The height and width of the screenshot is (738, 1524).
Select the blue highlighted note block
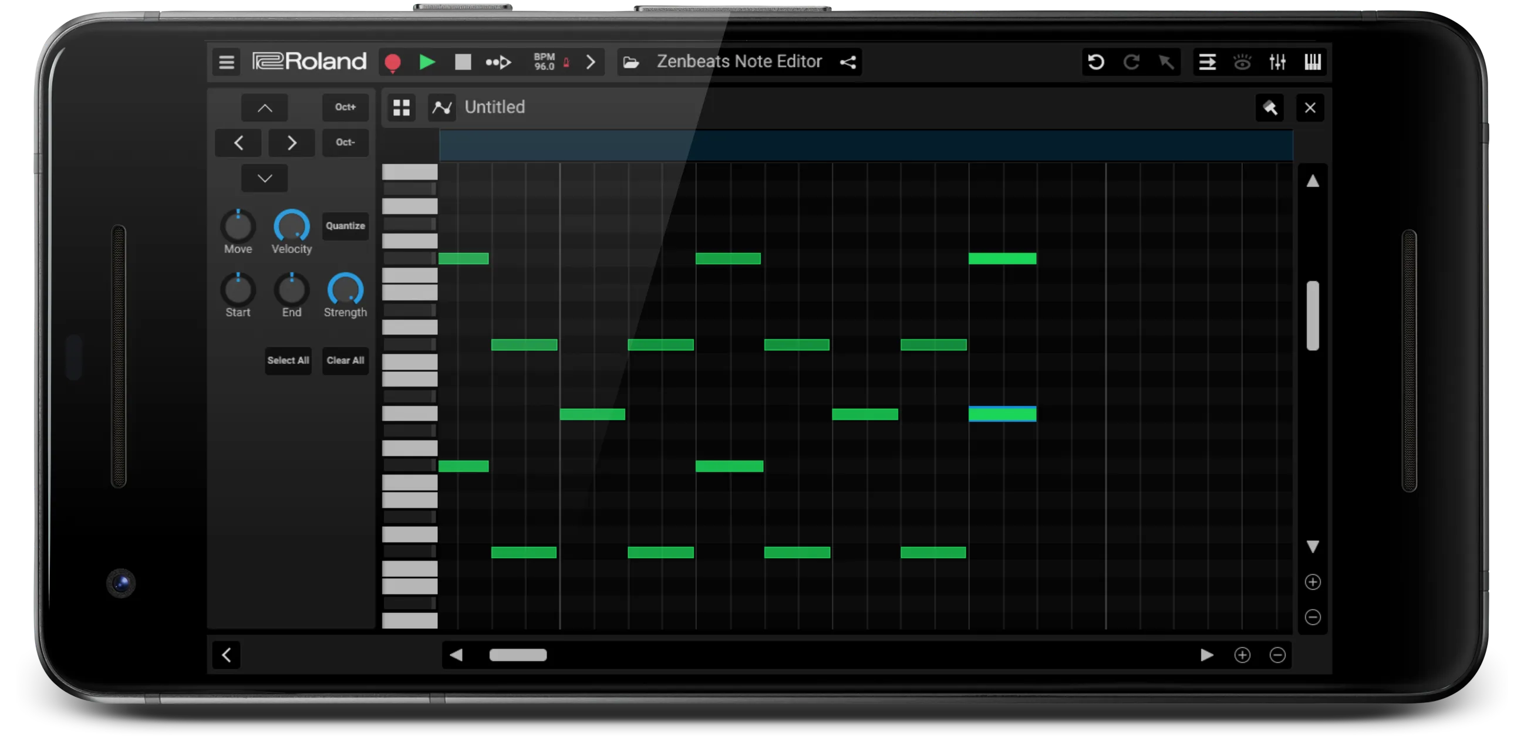click(1002, 414)
